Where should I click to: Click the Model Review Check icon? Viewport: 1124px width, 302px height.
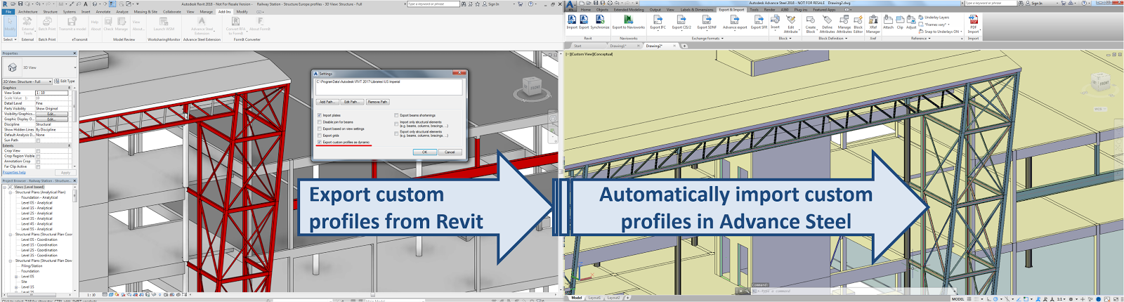(x=109, y=25)
